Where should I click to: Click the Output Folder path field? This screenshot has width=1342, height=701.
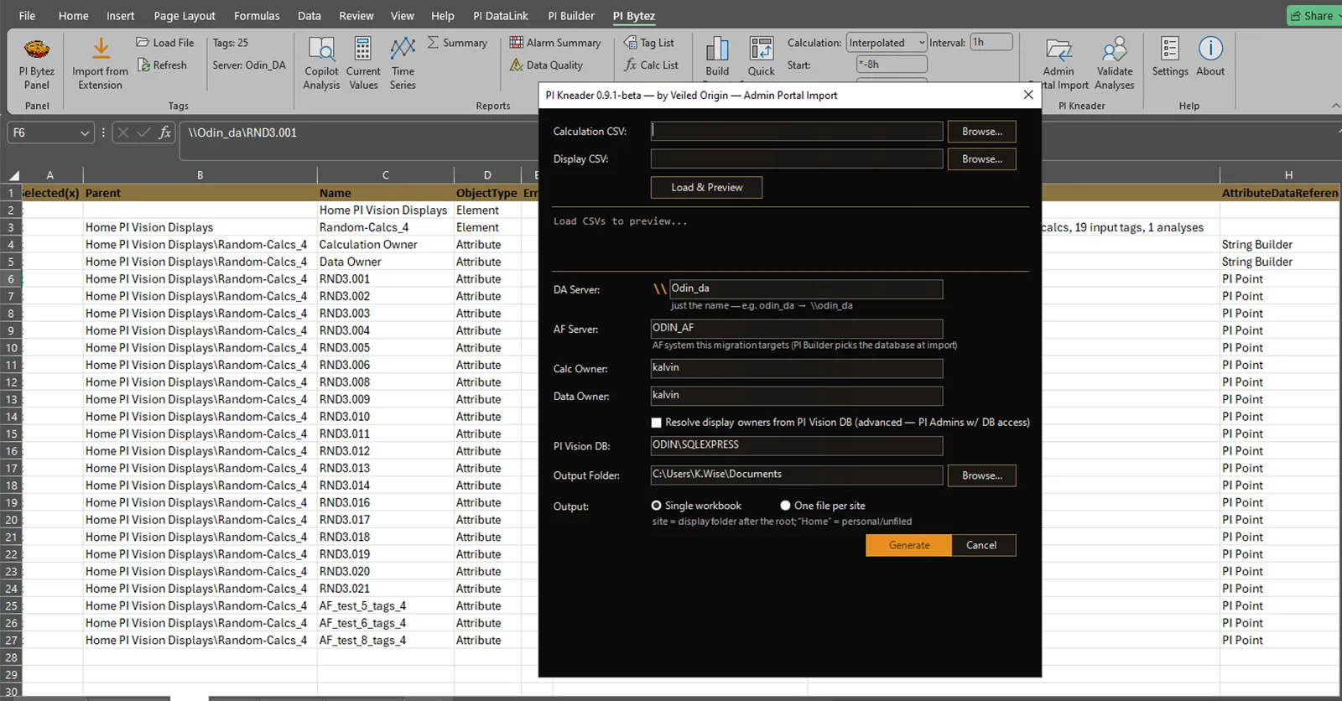pyautogui.click(x=797, y=475)
